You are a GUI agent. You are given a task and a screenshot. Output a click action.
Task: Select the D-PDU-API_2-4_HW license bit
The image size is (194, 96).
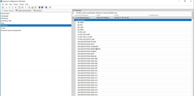point(133,37)
